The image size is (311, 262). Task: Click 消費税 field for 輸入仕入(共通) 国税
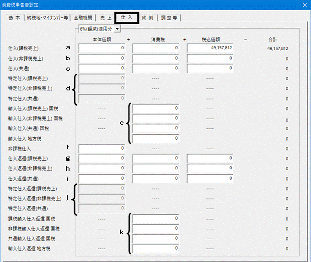coord(155,128)
